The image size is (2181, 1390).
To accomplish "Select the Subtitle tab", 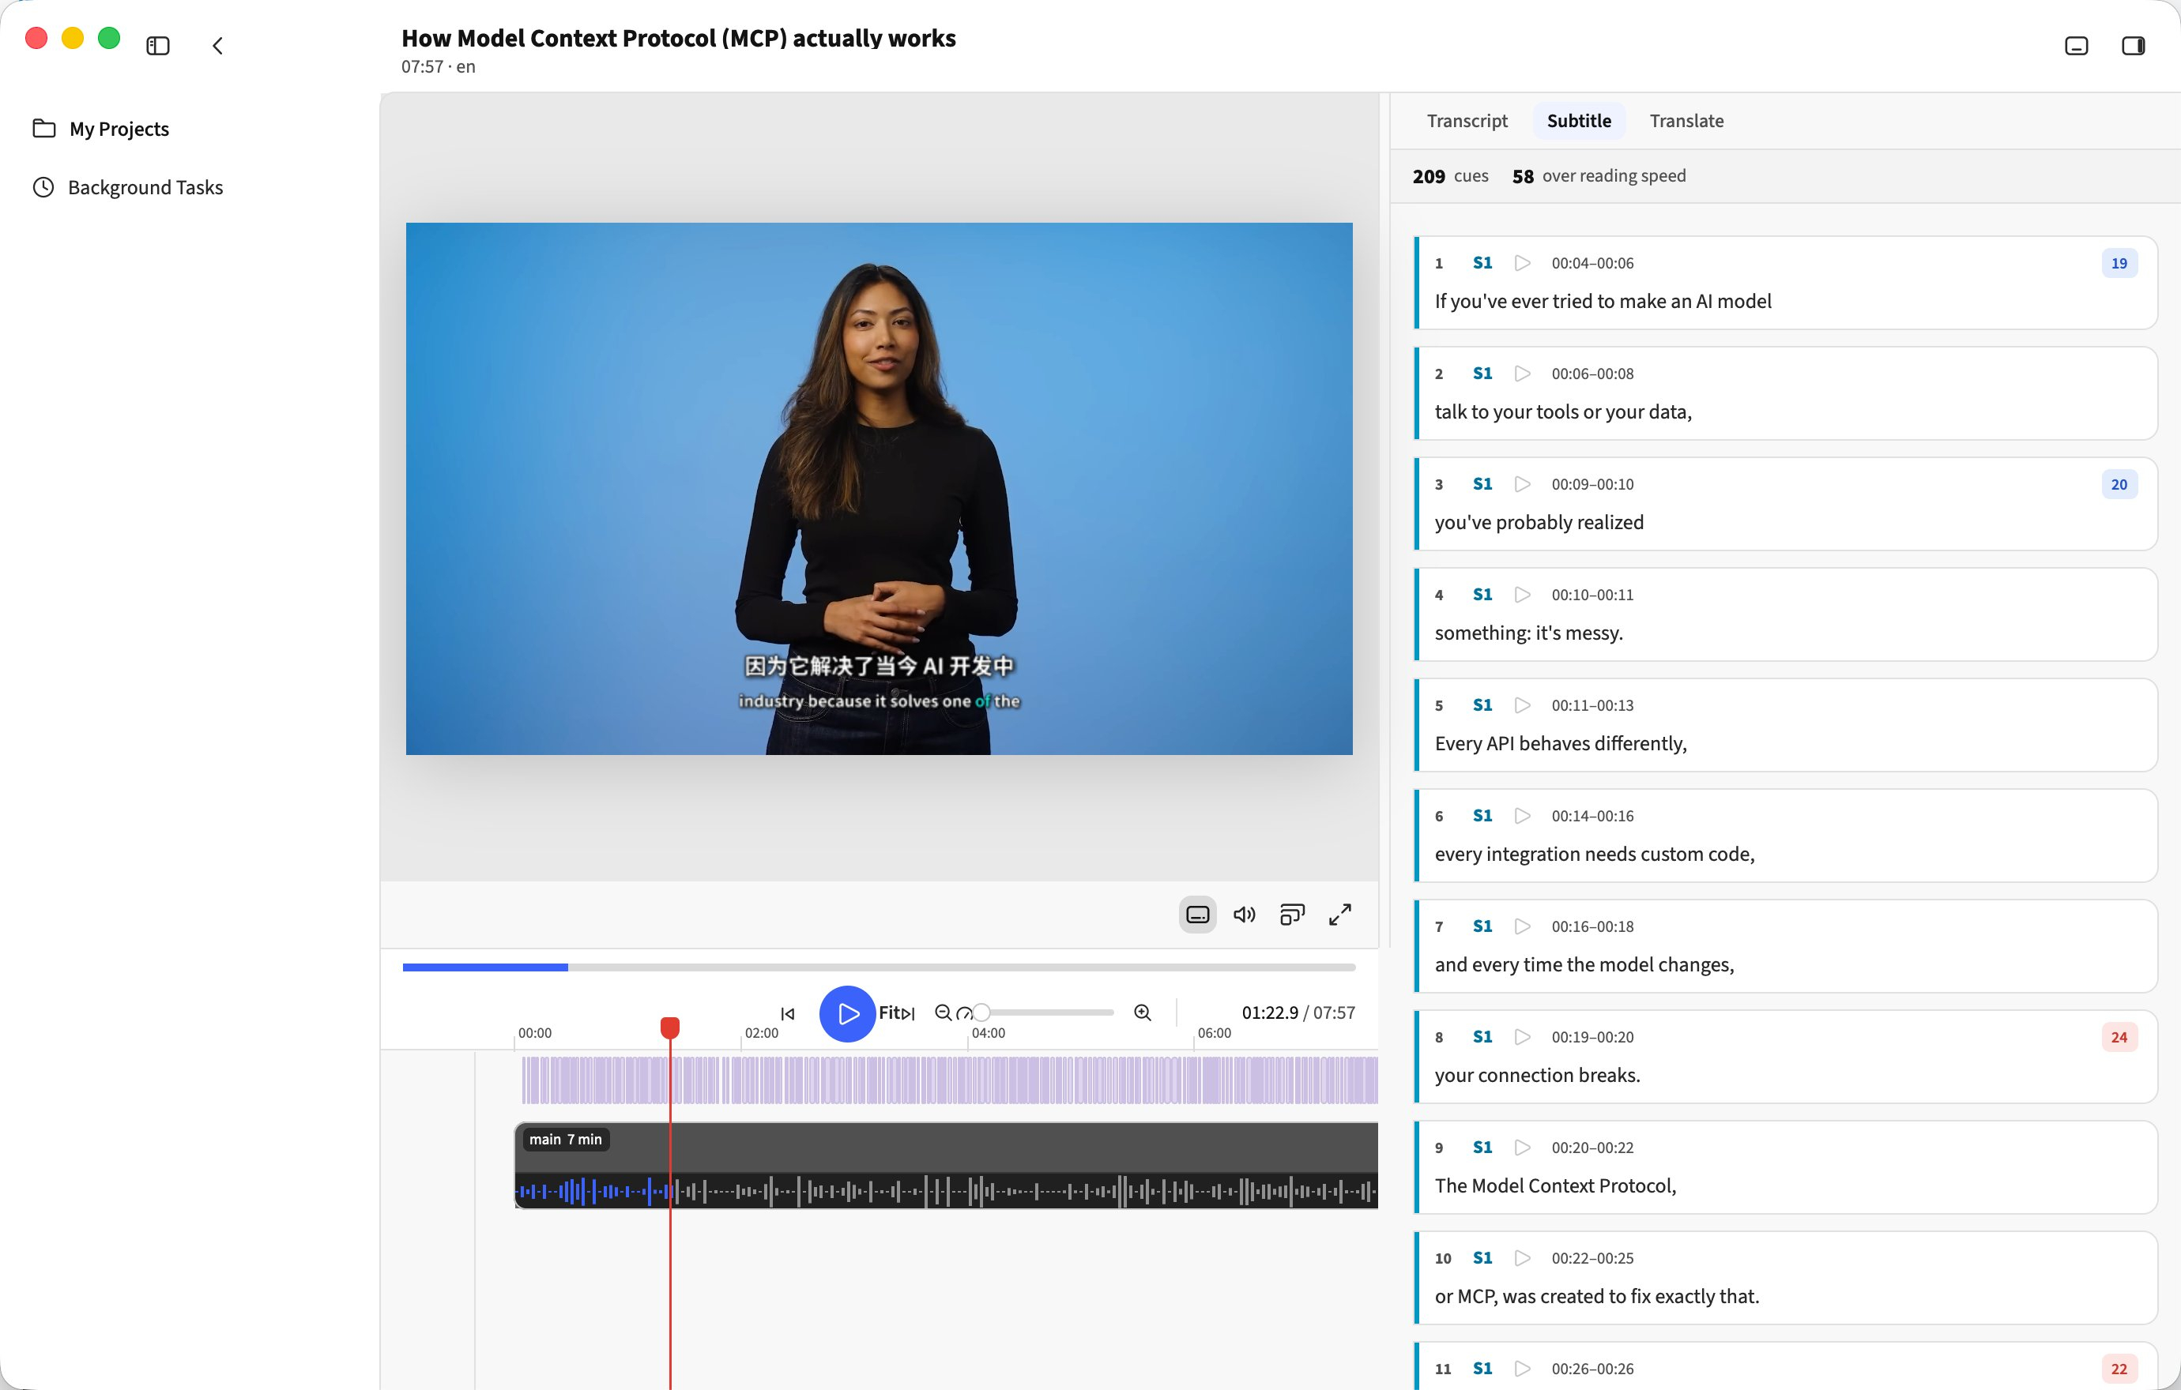I will pyautogui.click(x=1579, y=120).
